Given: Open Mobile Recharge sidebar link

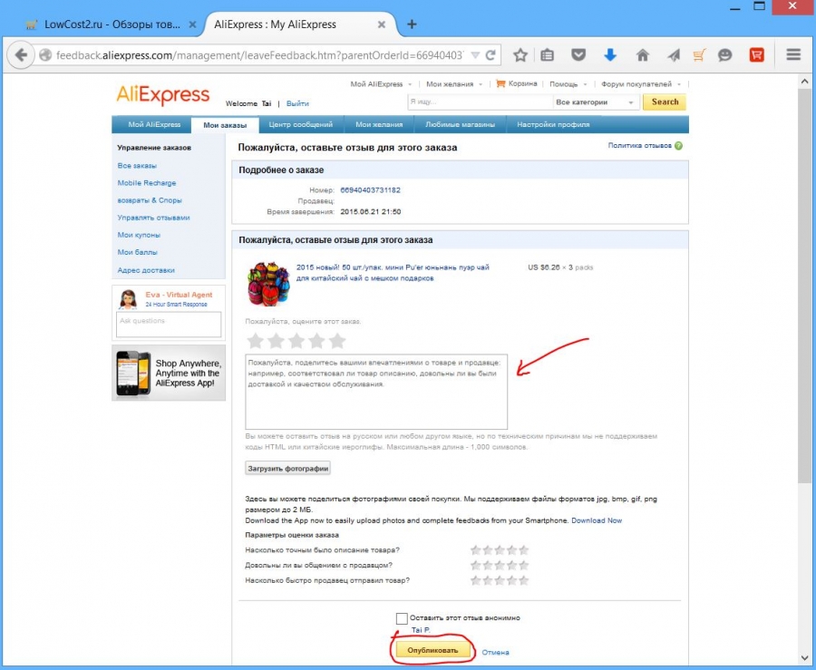Looking at the screenshot, I should [x=147, y=182].
